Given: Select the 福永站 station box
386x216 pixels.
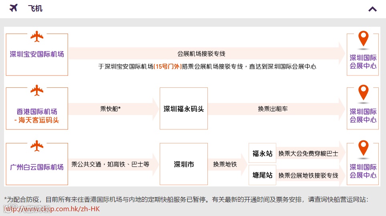Looking at the screenshot, I should click(x=262, y=153).
